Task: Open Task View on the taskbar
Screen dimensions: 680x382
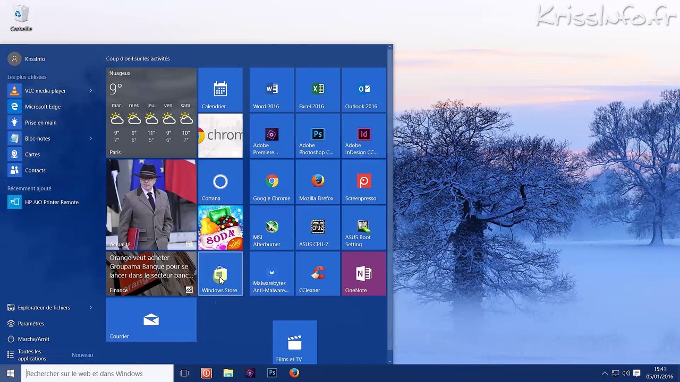Action: pos(184,374)
